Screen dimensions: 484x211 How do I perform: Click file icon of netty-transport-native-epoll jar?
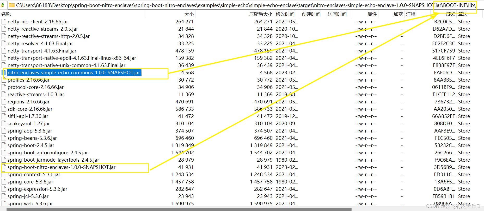tap(4, 58)
